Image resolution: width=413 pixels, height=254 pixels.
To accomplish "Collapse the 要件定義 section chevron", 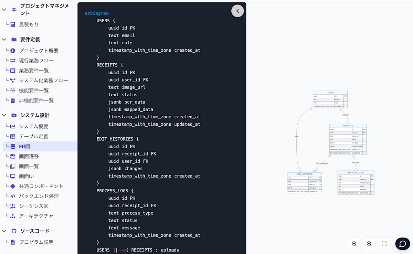I will (x=4, y=39).
